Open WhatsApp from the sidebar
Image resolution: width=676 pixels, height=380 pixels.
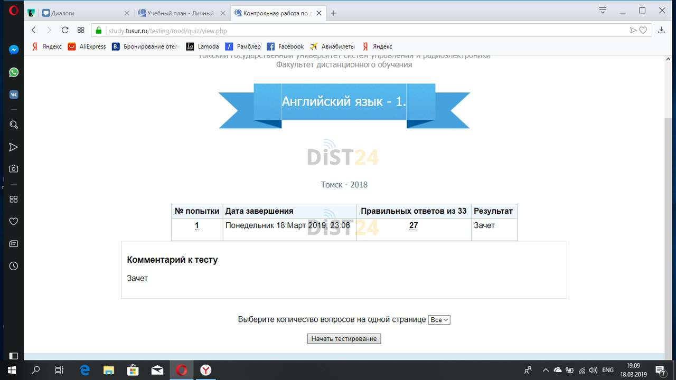tap(13, 72)
